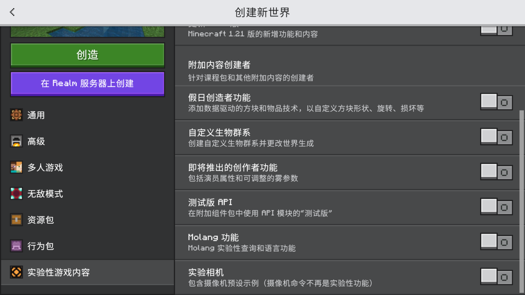The image size is (525, 295).
Task: Click 创建自定义生物群系并更改世界生成 text
Action: 251,143
